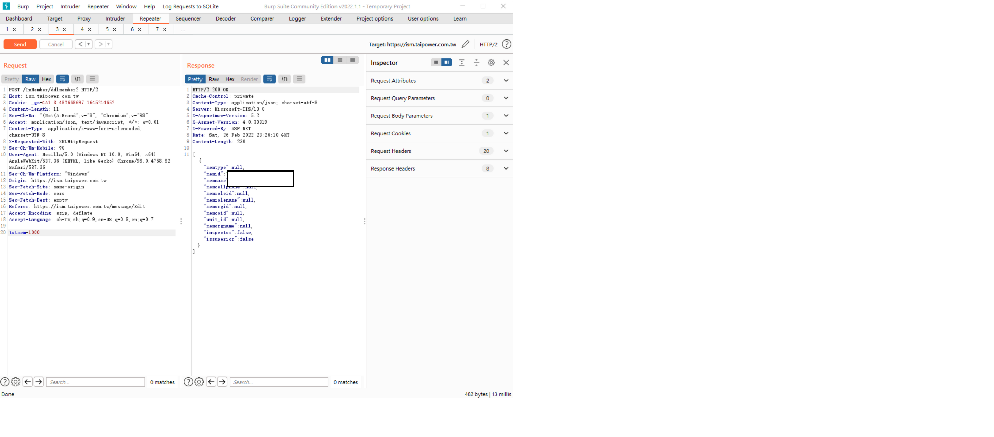Screen dimensions: 994x437
Task: Open Request editor hamburger menu
Action: coord(92,79)
